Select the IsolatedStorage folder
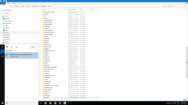Viewport: 188px width, 105px height. click(48, 20)
